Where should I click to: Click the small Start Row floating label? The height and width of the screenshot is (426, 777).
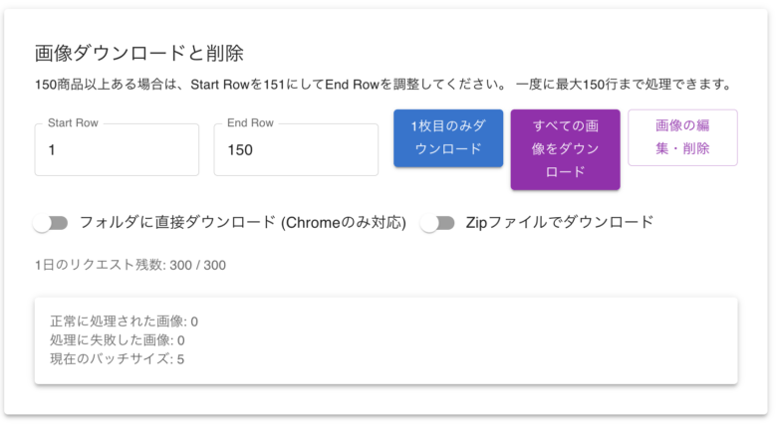coord(75,123)
